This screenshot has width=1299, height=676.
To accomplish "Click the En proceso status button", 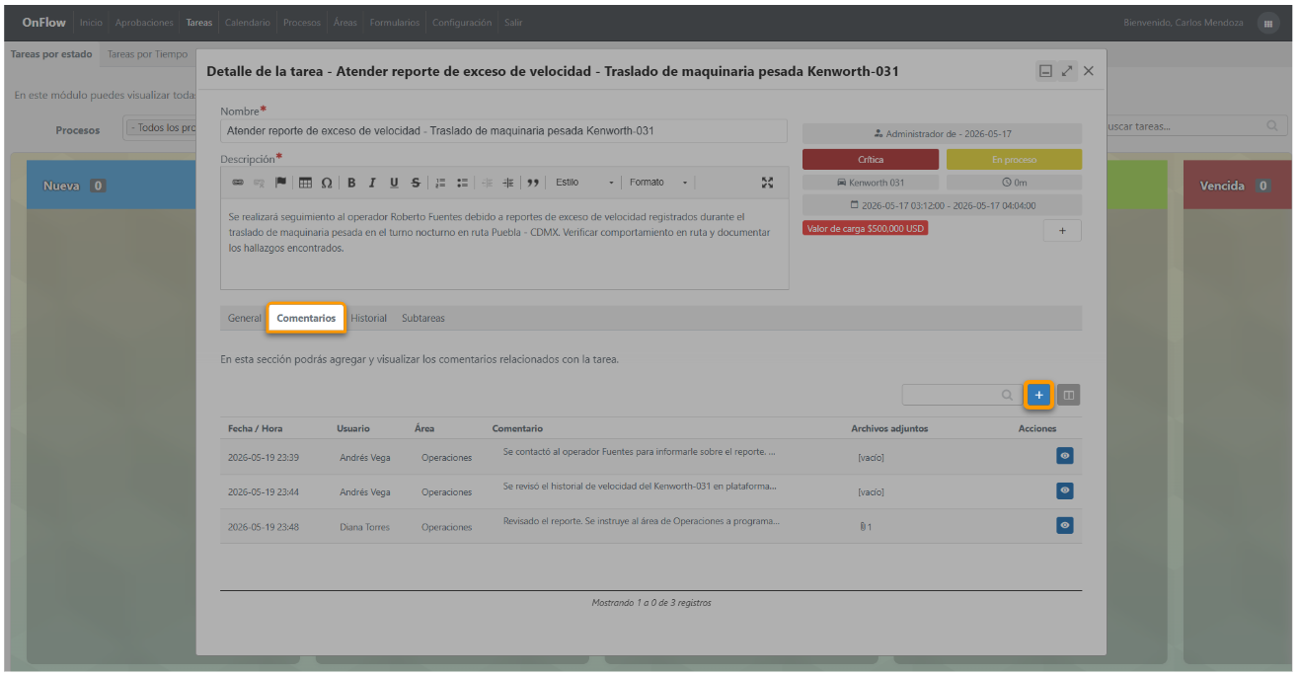I will 1014,159.
